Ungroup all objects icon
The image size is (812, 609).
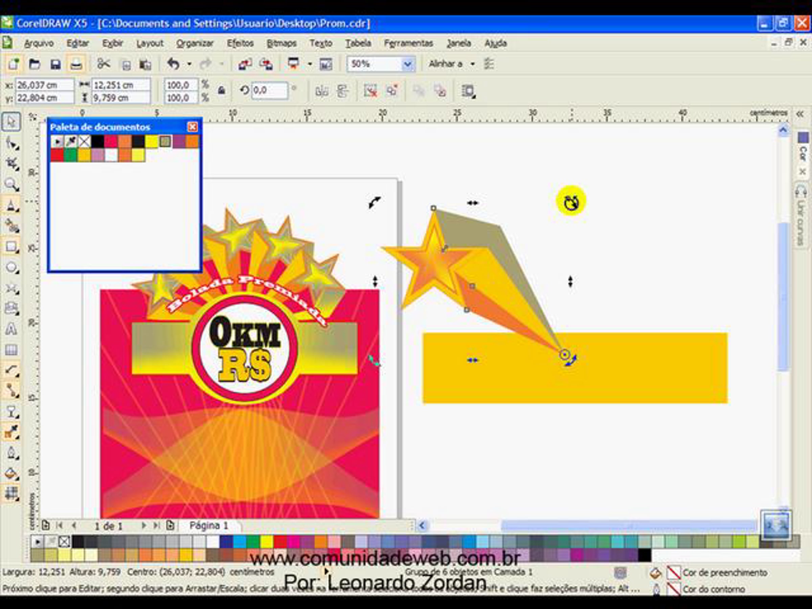[392, 91]
